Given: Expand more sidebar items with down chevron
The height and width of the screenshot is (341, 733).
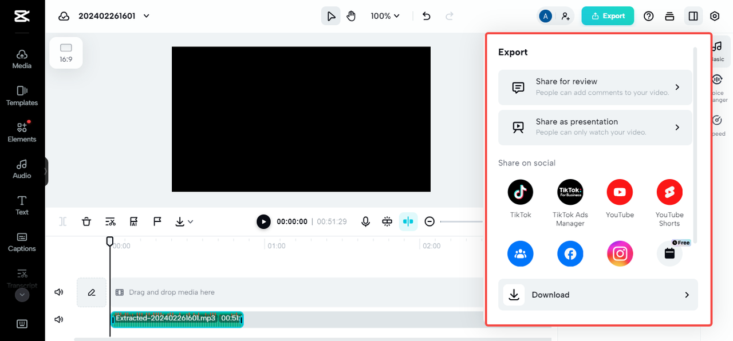Looking at the screenshot, I should [22, 295].
